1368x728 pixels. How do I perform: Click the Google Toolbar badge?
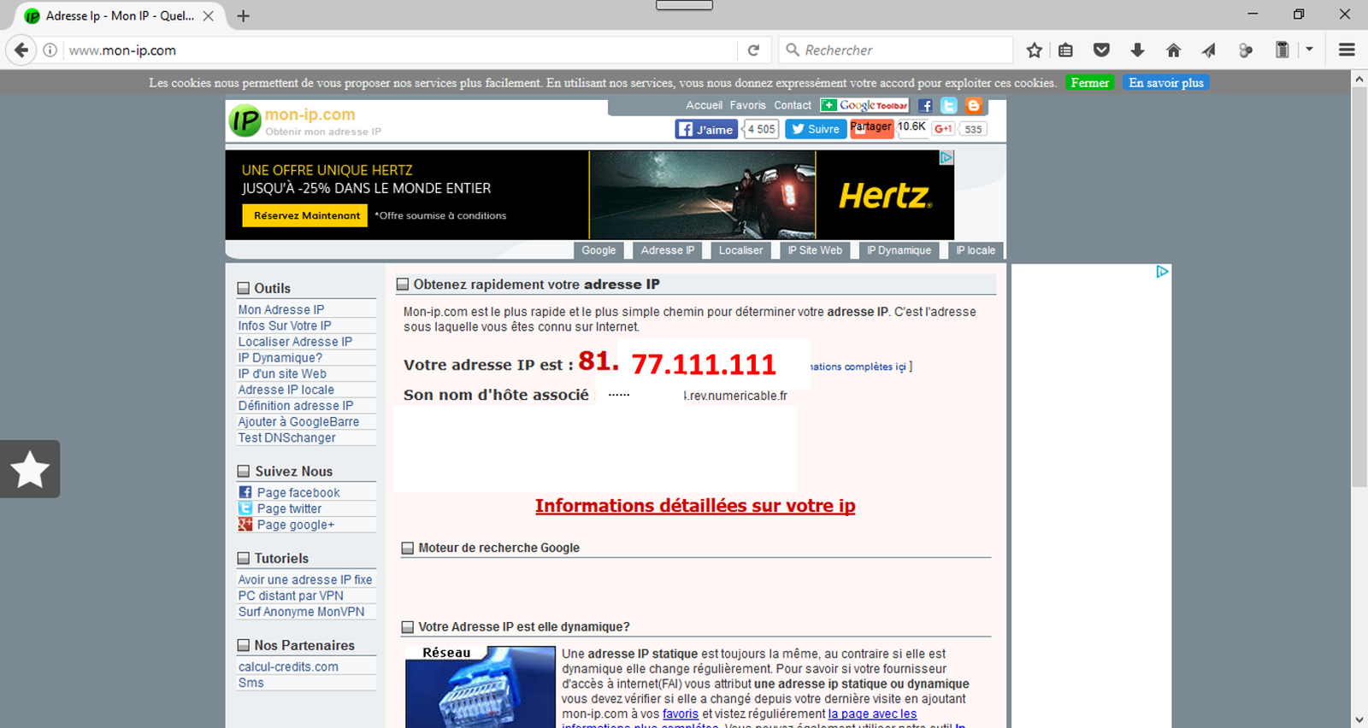pos(864,105)
